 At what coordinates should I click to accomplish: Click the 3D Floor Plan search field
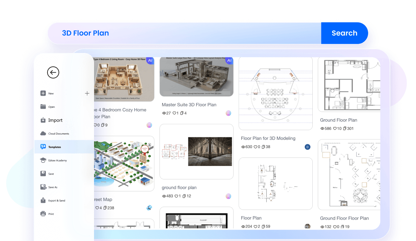[138, 33]
